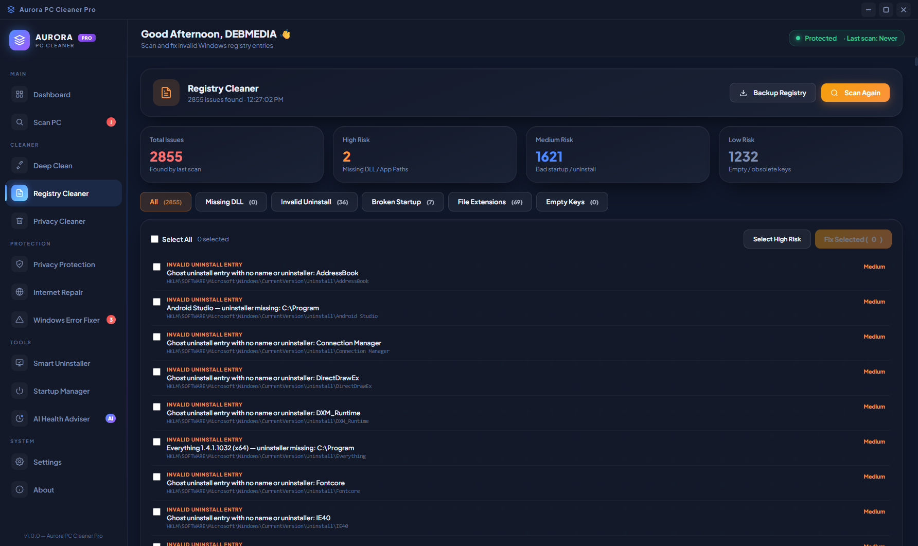Screen dimensions: 918x546
Task: Tick the AddressBook uninstall entry checkbox
Action: pyautogui.click(x=156, y=267)
